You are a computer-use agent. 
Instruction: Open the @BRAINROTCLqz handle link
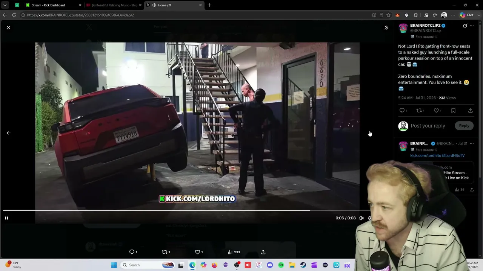tap(426, 31)
